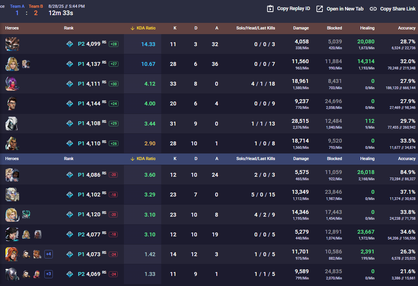Click the +30 rank score change badge
The image size is (418, 286).
click(113, 84)
